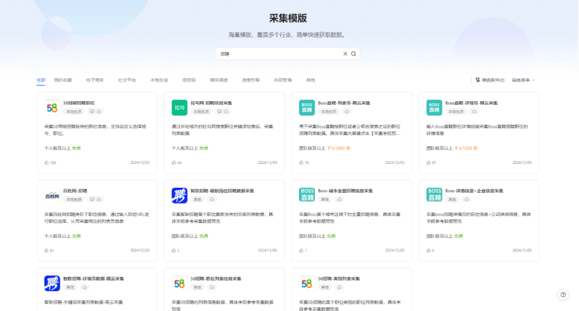Open Boss直聘-详情页-限云采集 template title
The height and width of the screenshot is (311, 579).
coord(472,103)
